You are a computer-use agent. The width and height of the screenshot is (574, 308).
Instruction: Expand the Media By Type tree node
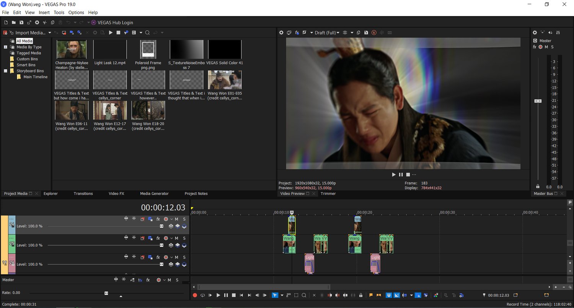coord(6,47)
